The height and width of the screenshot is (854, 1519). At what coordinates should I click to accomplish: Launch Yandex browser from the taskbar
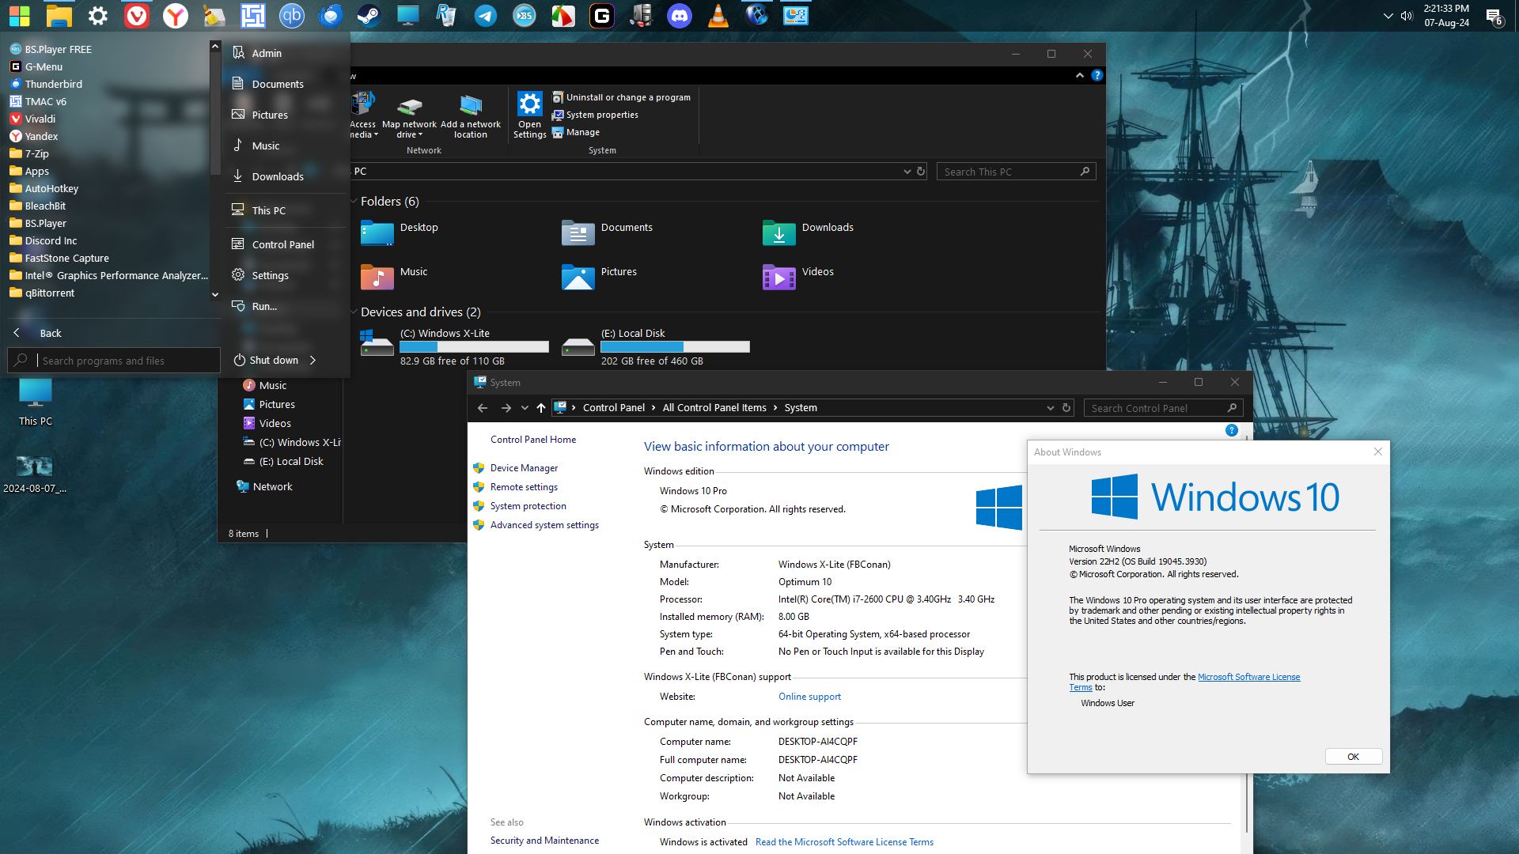[x=176, y=15]
